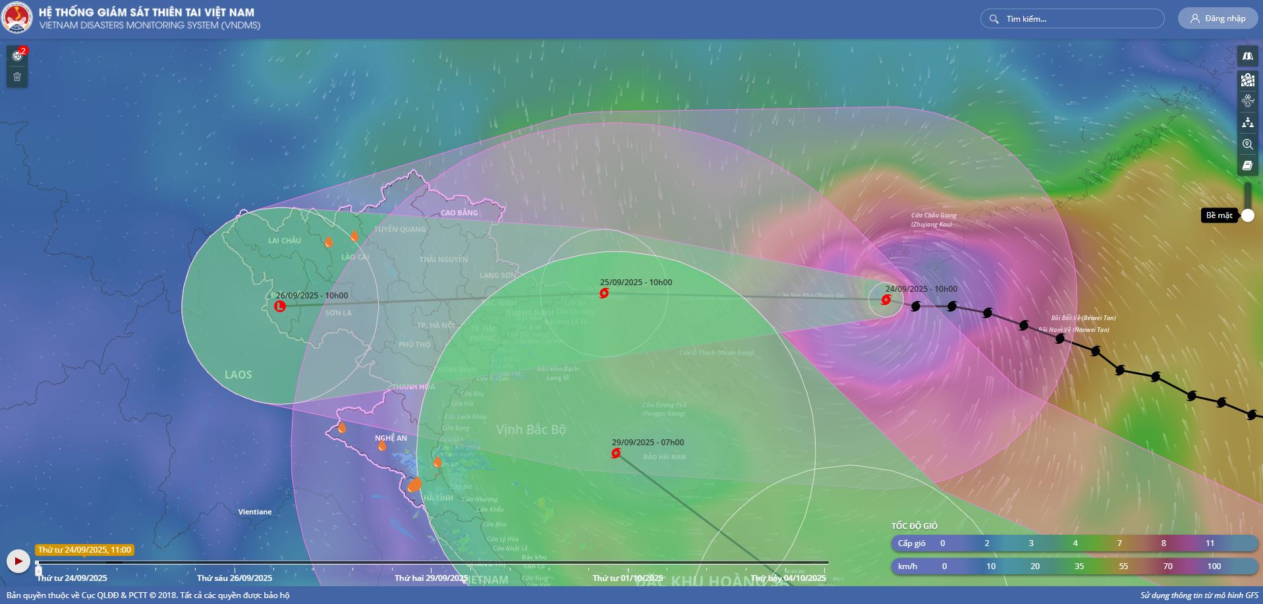
Task: Click the 29/09/2025 - 07h00 storm position
Action: click(x=616, y=453)
